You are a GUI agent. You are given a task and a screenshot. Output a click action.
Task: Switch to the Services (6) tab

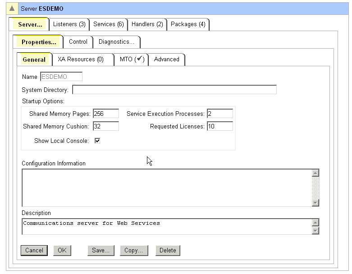tap(108, 24)
